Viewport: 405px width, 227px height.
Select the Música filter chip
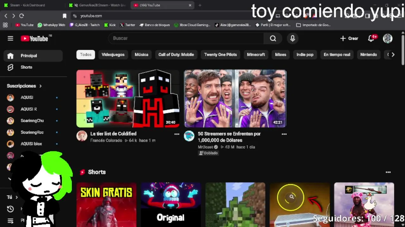pyautogui.click(x=141, y=55)
